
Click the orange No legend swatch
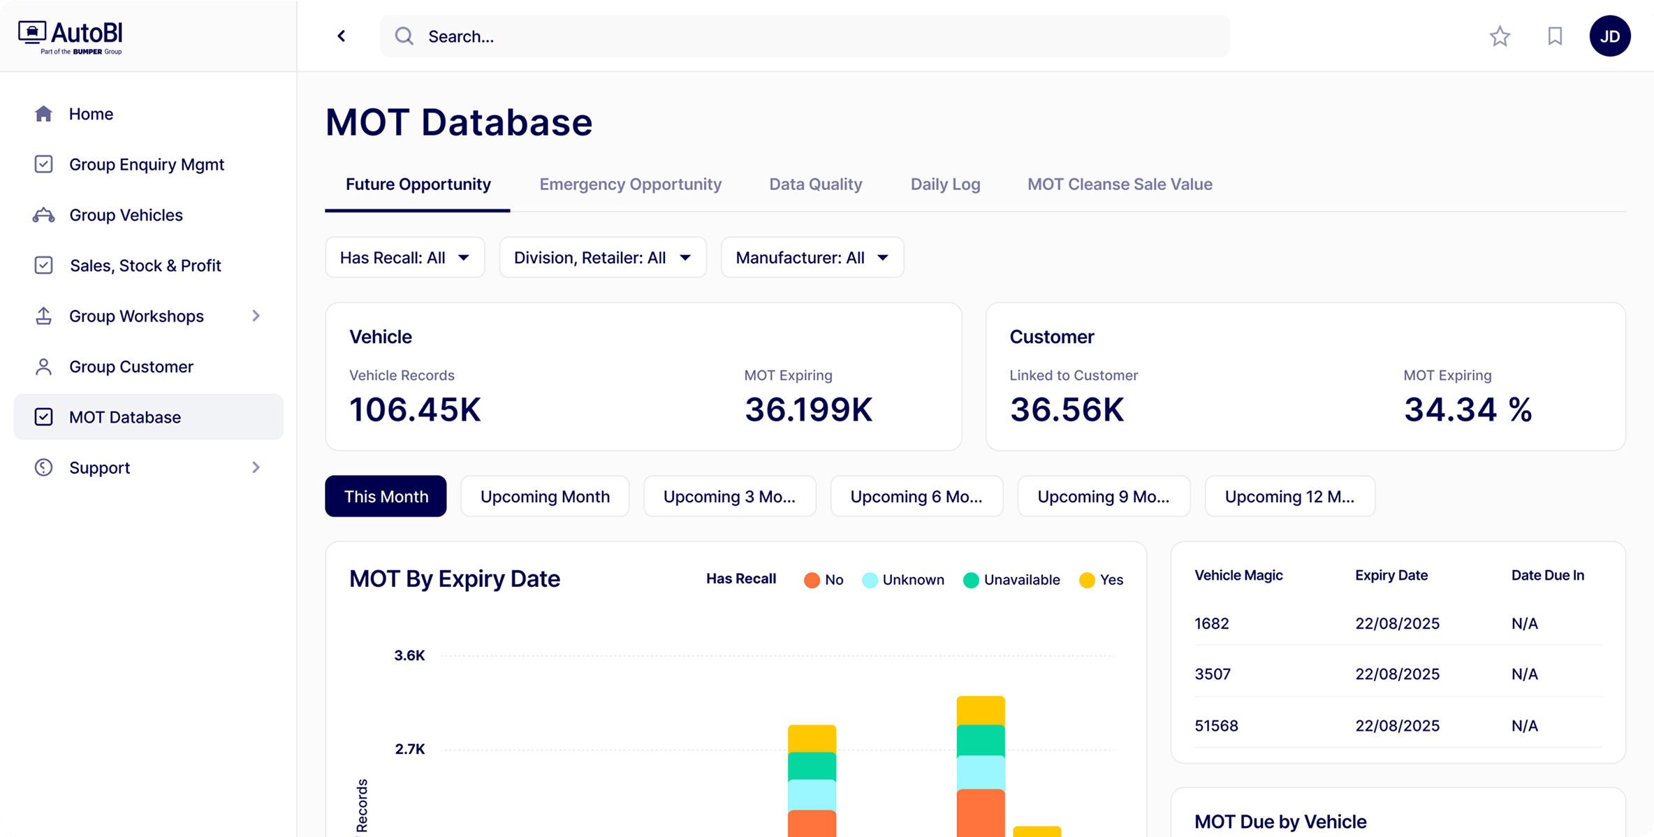pyautogui.click(x=811, y=580)
